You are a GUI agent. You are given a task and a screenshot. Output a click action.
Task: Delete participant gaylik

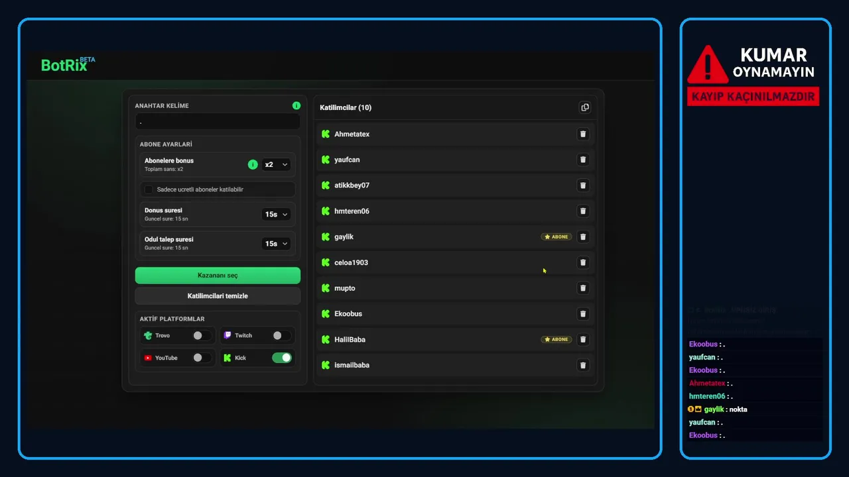click(583, 237)
